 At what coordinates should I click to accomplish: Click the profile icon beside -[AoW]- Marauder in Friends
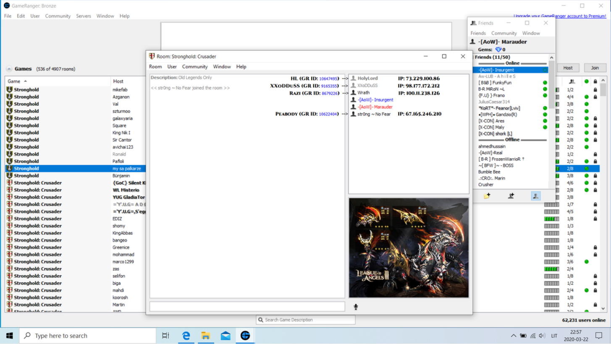pos(473,42)
